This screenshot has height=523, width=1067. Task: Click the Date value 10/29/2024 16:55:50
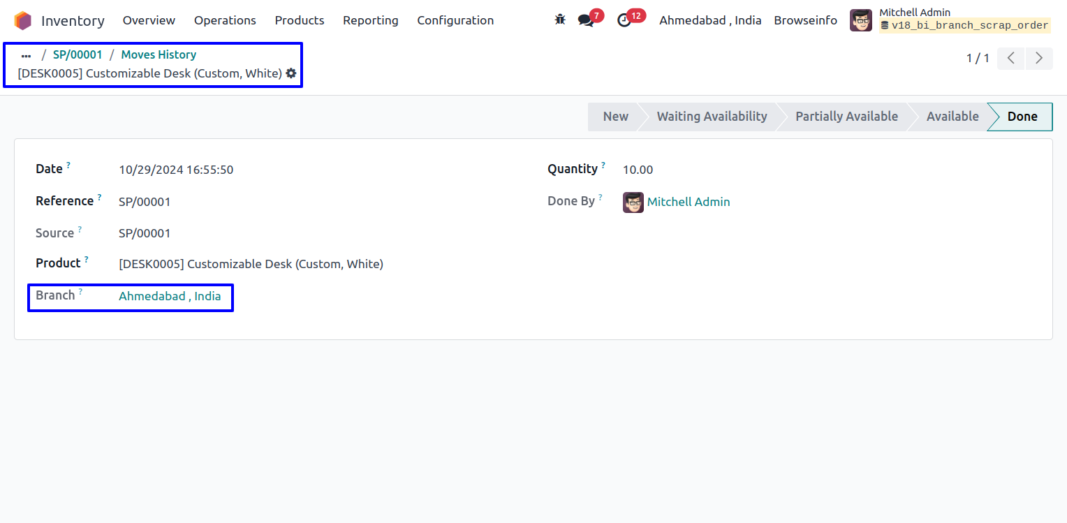click(176, 170)
